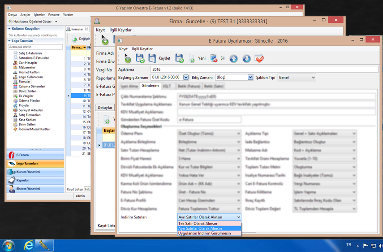Switch to the Detaylar tab in Firma window
This screenshot has width=383, height=252.
105,107
